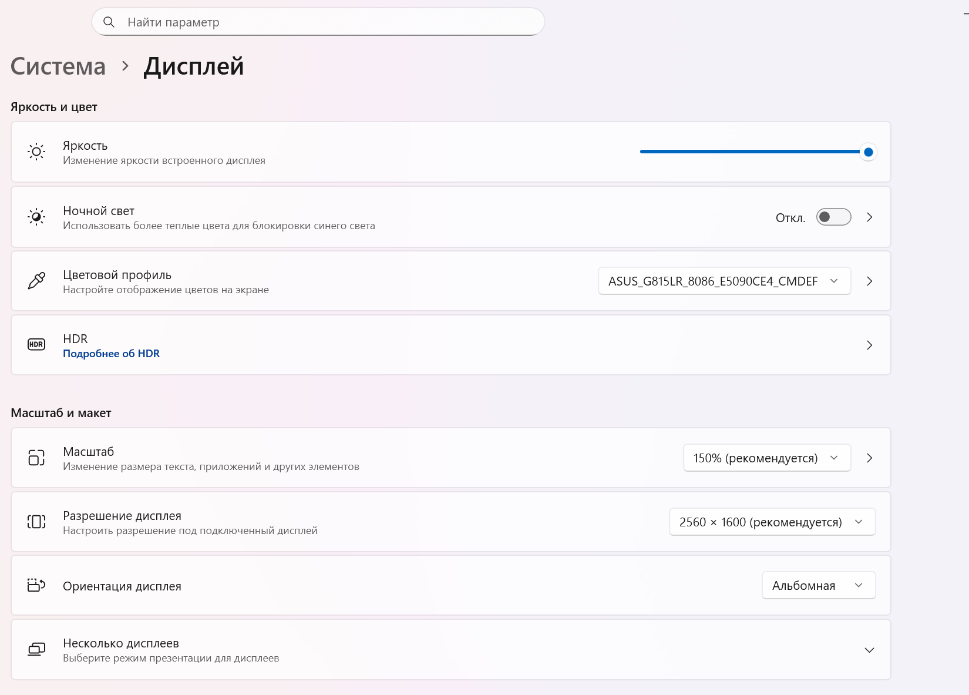969x695 pixels.
Task: Click the Display resolution icon
Action: [36, 522]
